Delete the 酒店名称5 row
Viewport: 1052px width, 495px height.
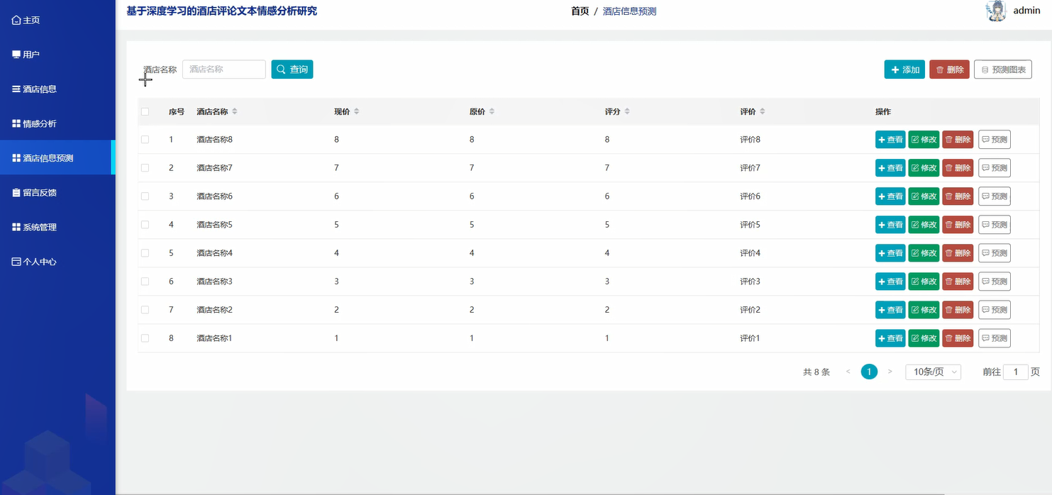[958, 225]
